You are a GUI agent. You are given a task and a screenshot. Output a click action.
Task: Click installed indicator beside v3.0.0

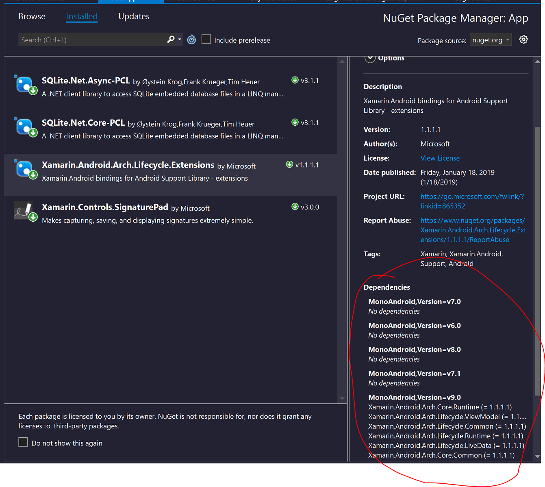pyautogui.click(x=295, y=207)
